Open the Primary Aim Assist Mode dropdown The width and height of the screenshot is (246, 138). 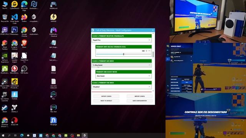pos(123,76)
